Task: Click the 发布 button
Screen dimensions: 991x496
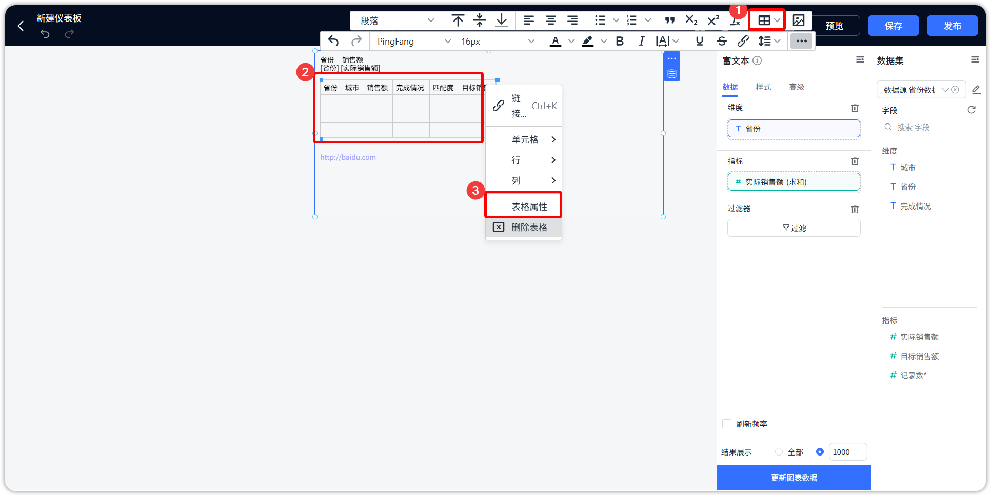Action: [952, 26]
